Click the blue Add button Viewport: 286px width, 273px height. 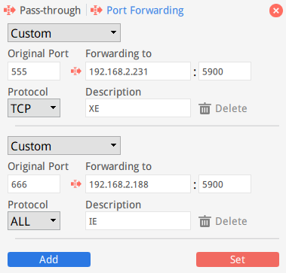coord(49,259)
